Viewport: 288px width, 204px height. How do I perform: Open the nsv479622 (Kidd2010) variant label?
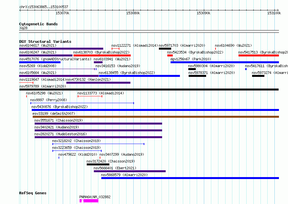pos(78,154)
